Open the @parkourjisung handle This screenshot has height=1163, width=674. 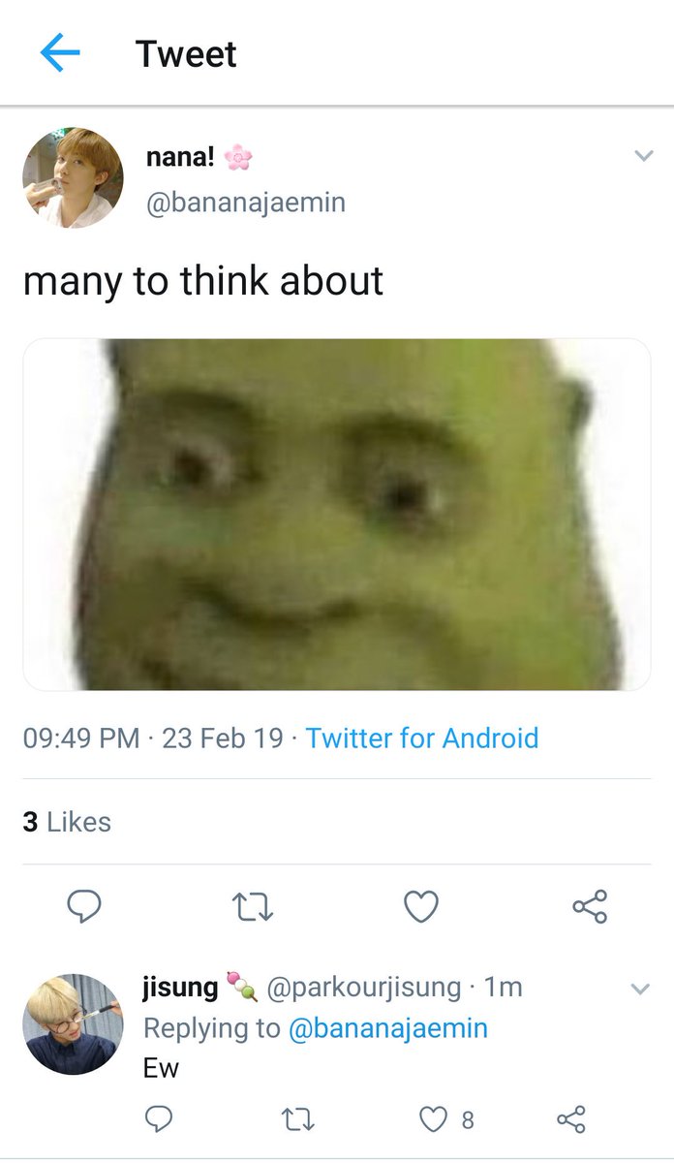click(x=363, y=988)
